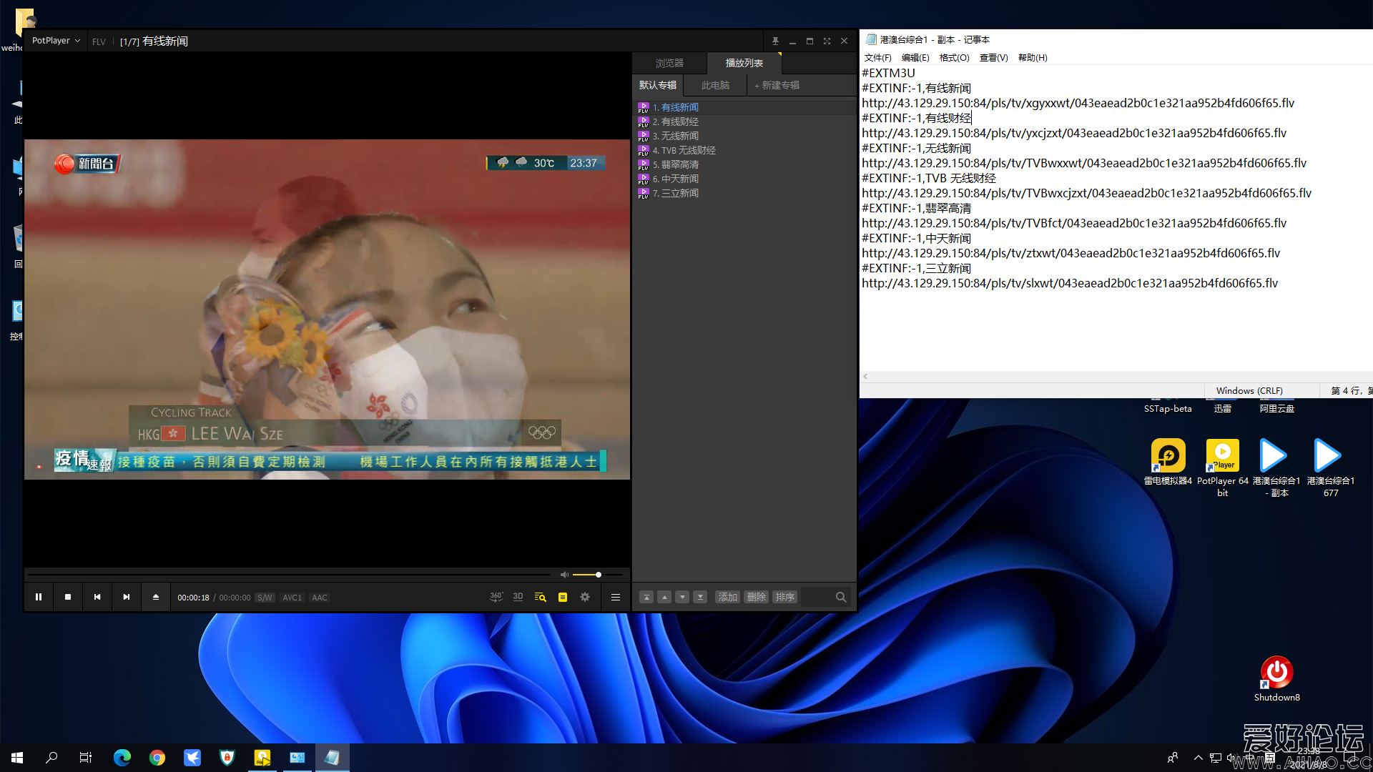Switch to the 浏览器 tab
Viewport: 1373px width, 772px height.
(x=669, y=63)
